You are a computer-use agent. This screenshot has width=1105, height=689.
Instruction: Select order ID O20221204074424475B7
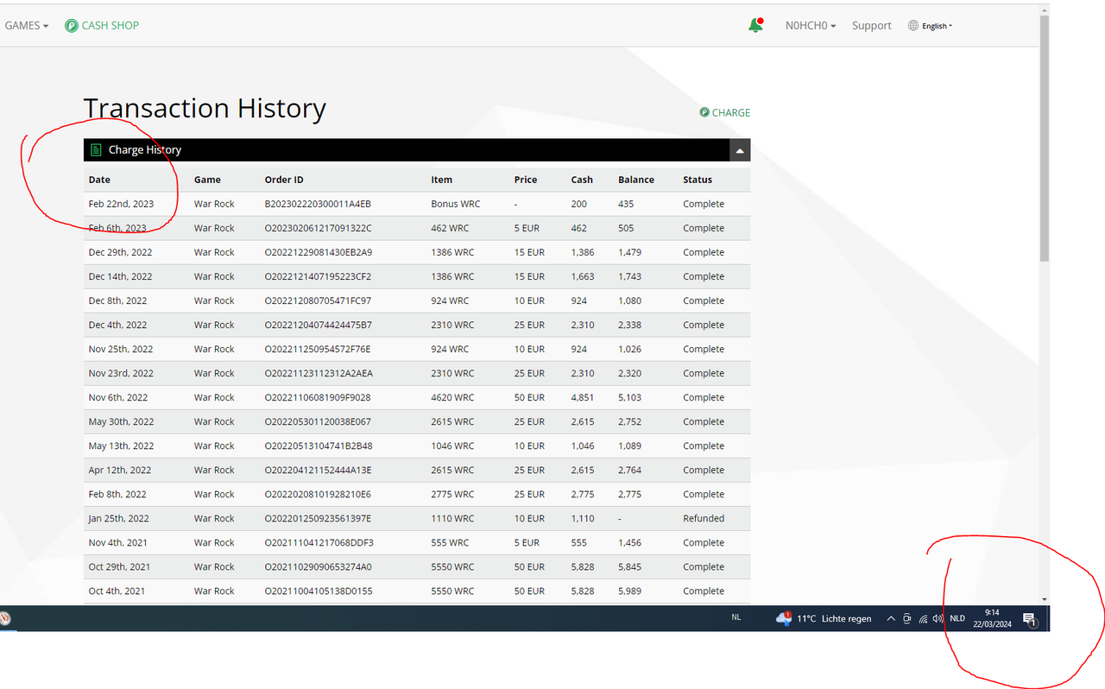(318, 325)
